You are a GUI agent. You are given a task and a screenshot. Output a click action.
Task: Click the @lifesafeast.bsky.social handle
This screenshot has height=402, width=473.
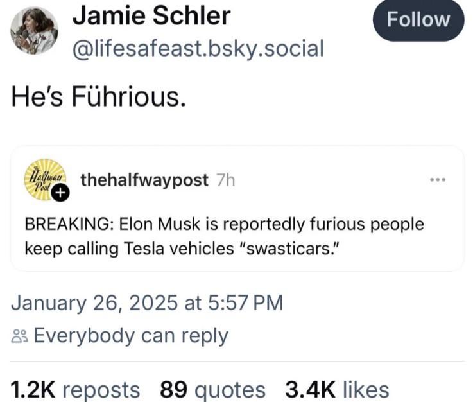pyautogui.click(x=198, y=48)
